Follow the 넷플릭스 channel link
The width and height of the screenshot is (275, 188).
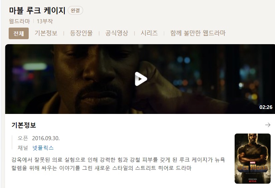click(x=43, y=148)
